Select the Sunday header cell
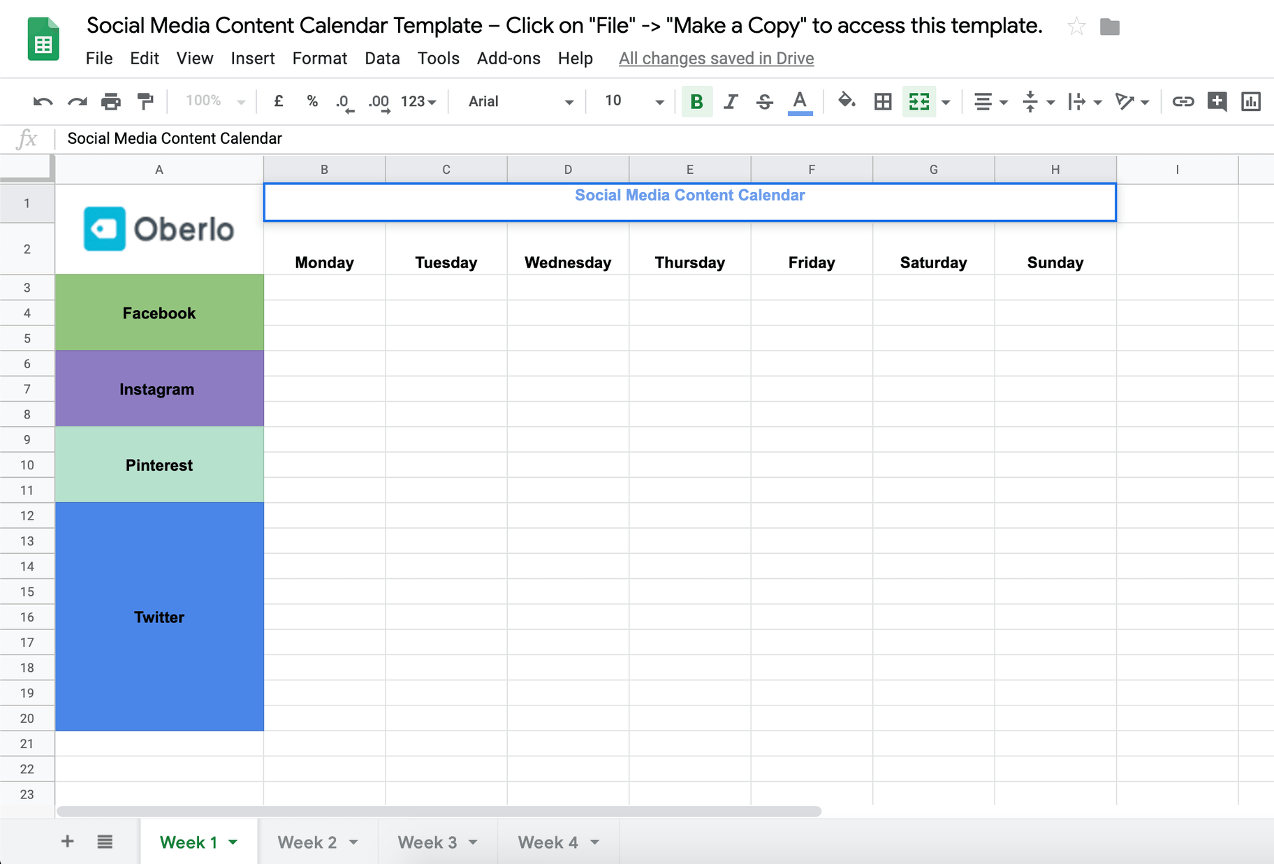1274x864 pixels. click(x=1055, y=249)
